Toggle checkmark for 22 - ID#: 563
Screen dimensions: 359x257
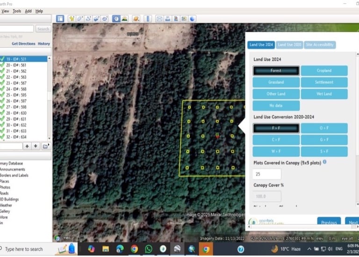(2, 77)
